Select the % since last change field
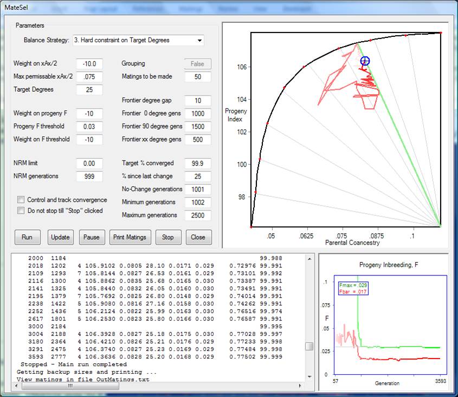The width and height of the screenshot is (458, 397). (x=198, y=176)
